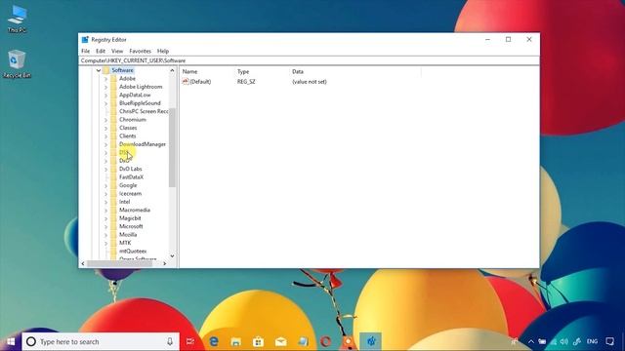Click the tree horizontal scroll left arrow
Viewport: 625px width, 351px height.
(x=83, y=263)
